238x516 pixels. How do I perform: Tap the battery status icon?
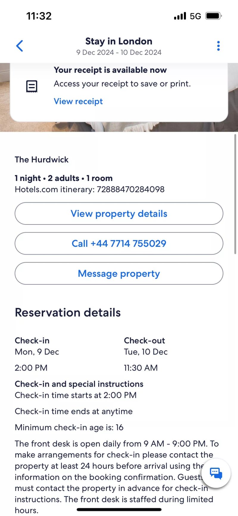coord(214,16)
